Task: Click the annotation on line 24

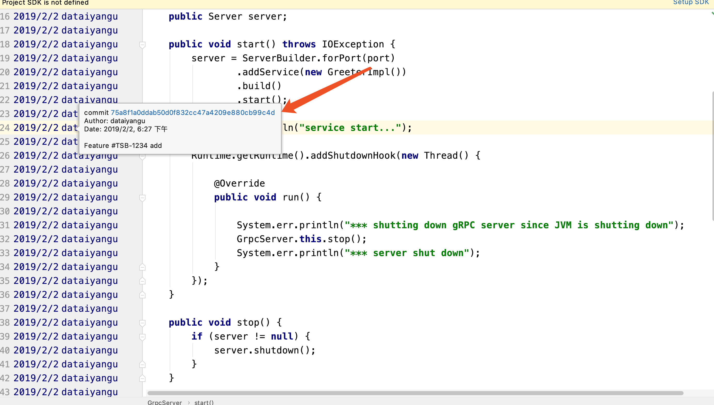Action: 46,128
